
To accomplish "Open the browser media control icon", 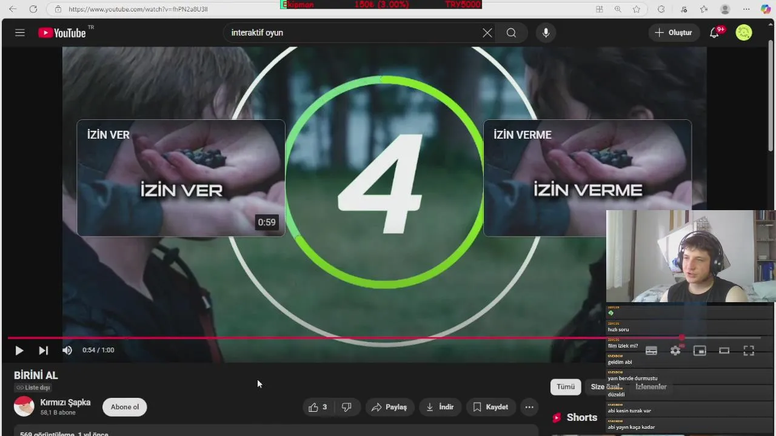I will pyautogui.click(x=684, y=9).
